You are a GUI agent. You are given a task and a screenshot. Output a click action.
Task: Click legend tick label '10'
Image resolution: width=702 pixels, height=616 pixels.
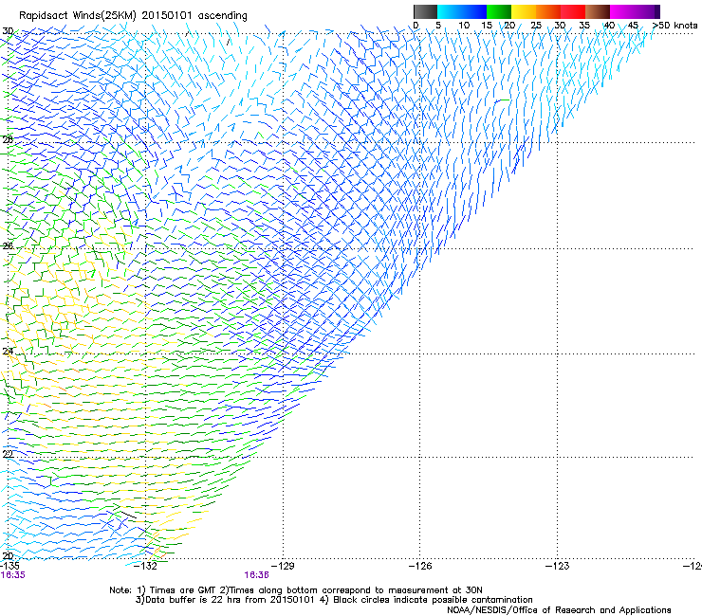point(464,26)
